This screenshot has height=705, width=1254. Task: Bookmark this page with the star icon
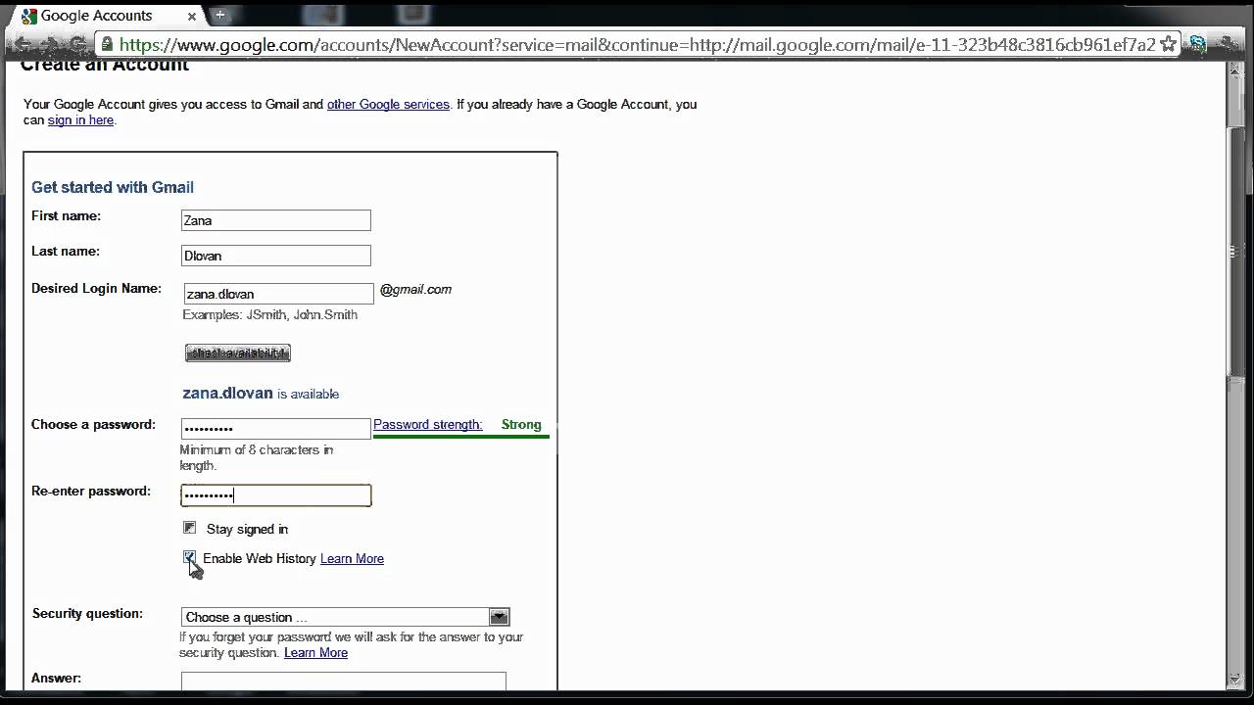pos(1167,44)
